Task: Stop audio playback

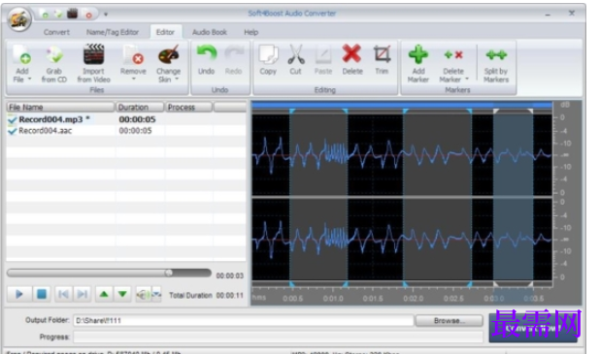Action: 42,294
